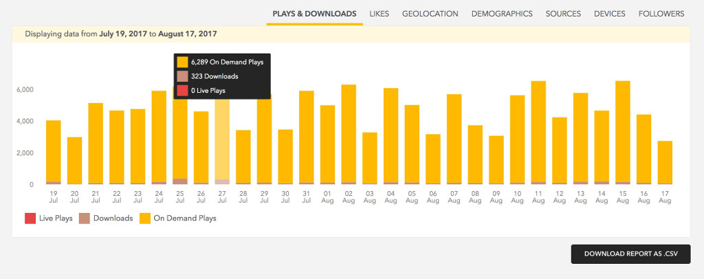Select the 17 Aug bar
Image resolution: width=704 pixels, height=279 pixels.
click(665, 162)
